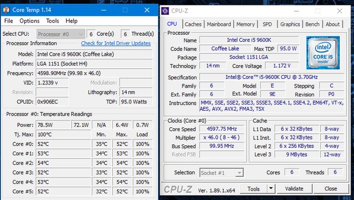Click the Core Temp thermometer app icon

point(6,10)
